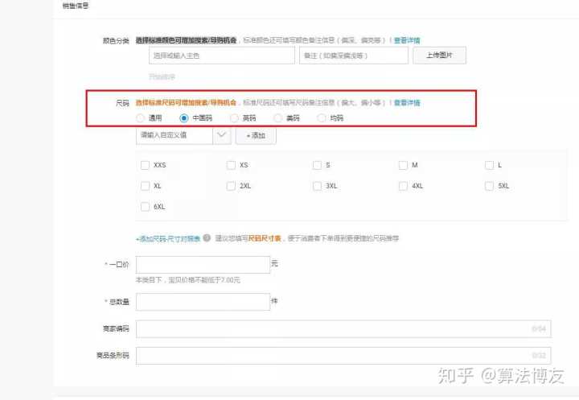
Task: Click the 总数量 quantity field
Action: click(203, 302)
